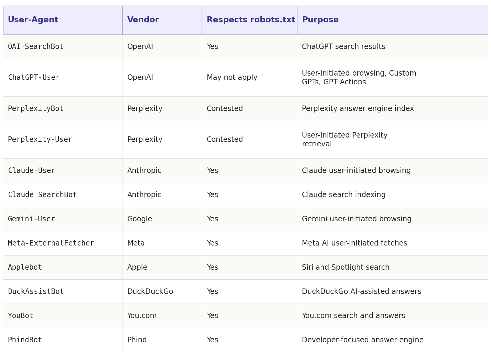Click the Meta vendor cell
The height and width of the screenshot is (358, 491).
tap(162, 243)
